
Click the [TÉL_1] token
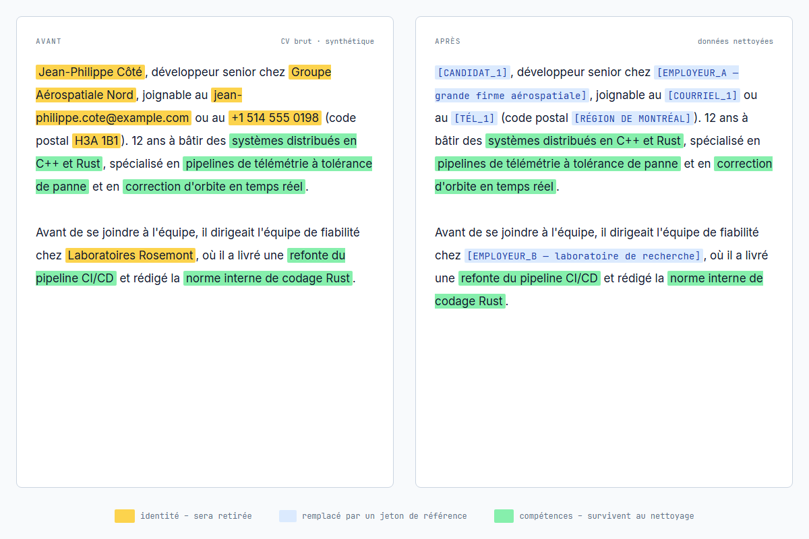point(475,118)
